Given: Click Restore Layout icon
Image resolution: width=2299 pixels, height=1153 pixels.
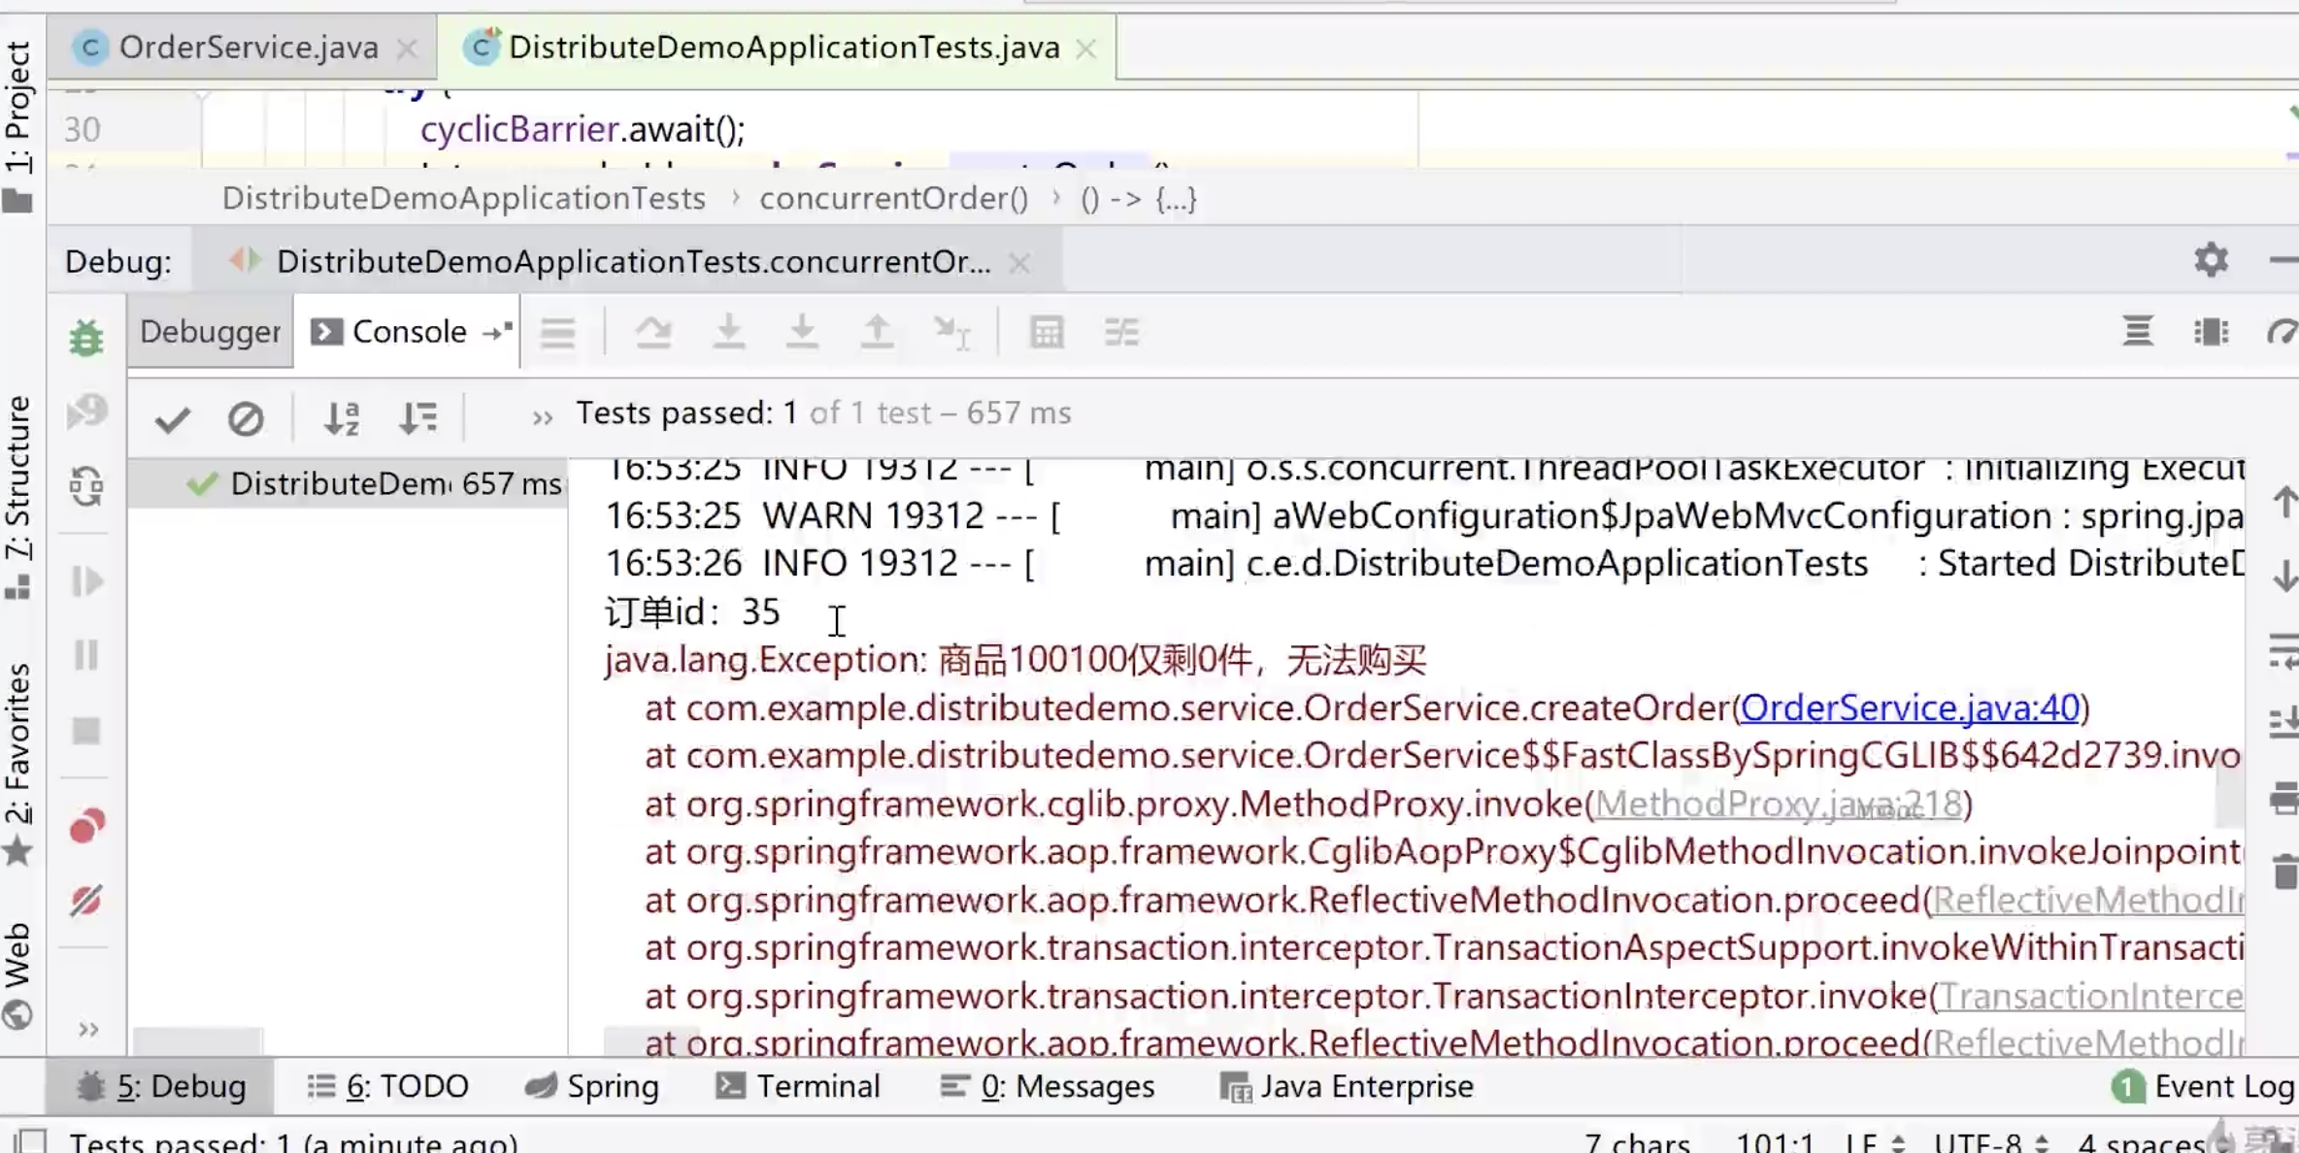Looking at the screenshot, I should coord(2137,332).
